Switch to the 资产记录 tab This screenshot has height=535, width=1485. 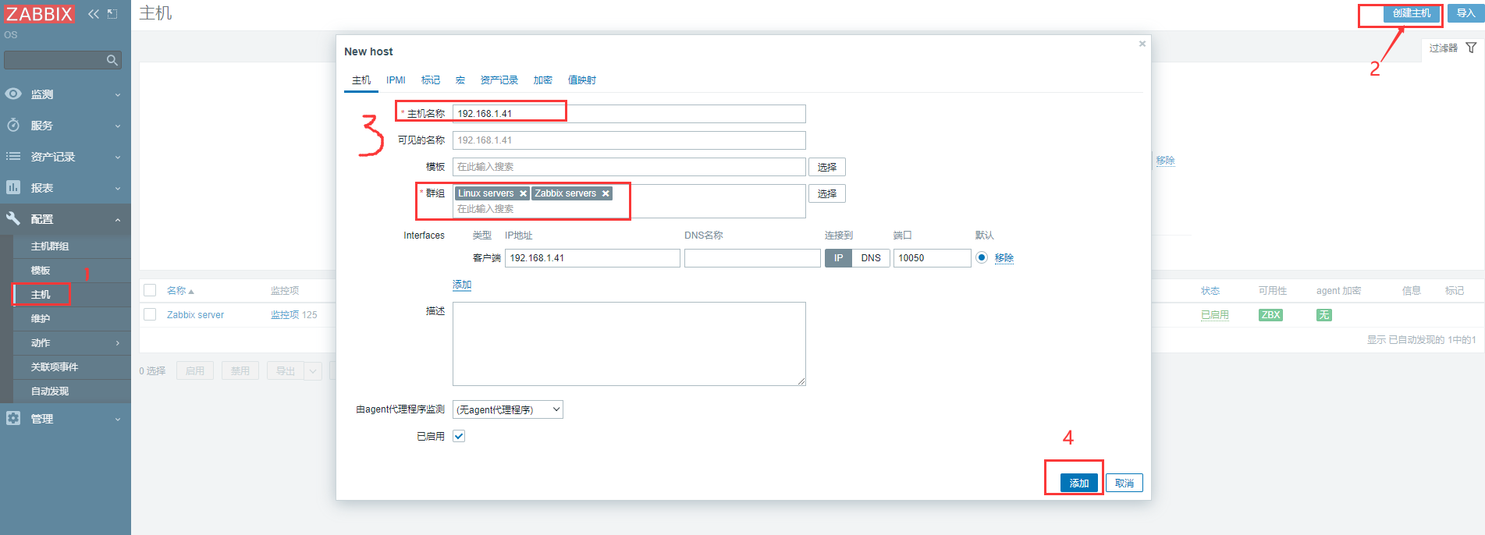499,80
